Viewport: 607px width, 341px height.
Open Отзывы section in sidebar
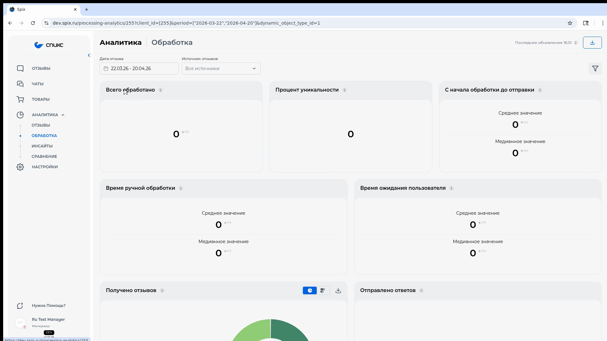coord(41,69)
